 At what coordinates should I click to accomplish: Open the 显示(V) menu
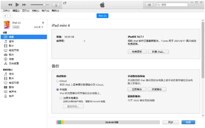(26, 11)
